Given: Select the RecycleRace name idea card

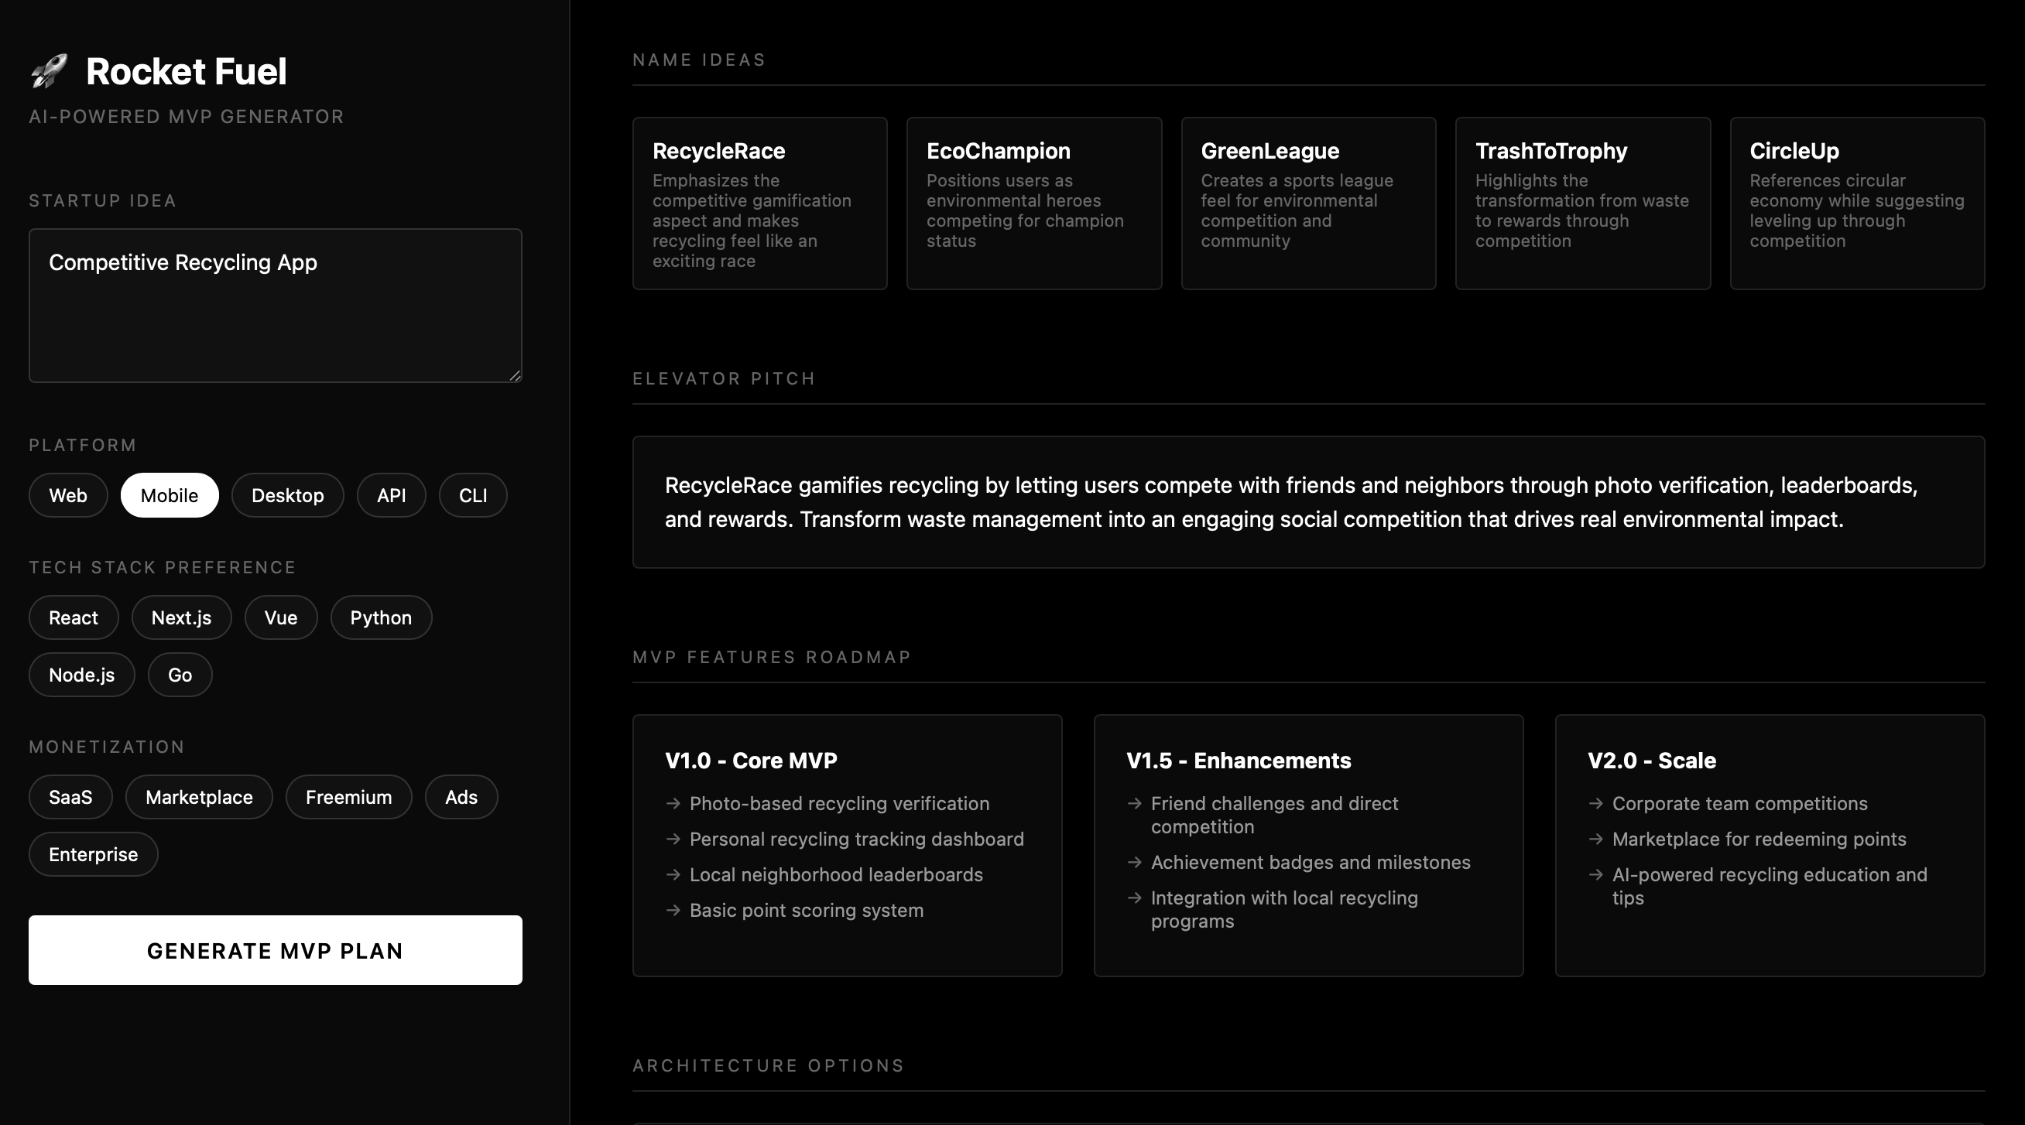Looking at the screenshot, I should (759, 203).
